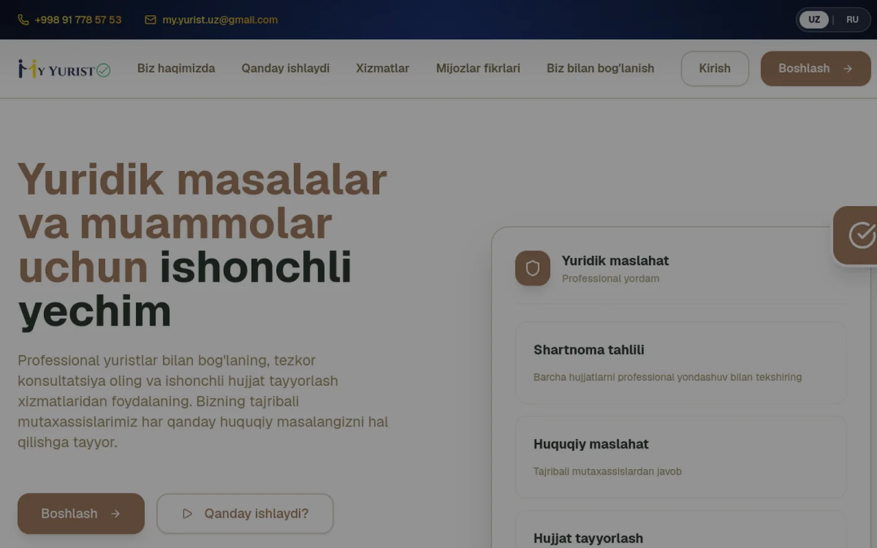Screen dimensions: 877x548
Task: Click the phone icon in top bar
Action: pyautogui.click(x=23, y=20)
